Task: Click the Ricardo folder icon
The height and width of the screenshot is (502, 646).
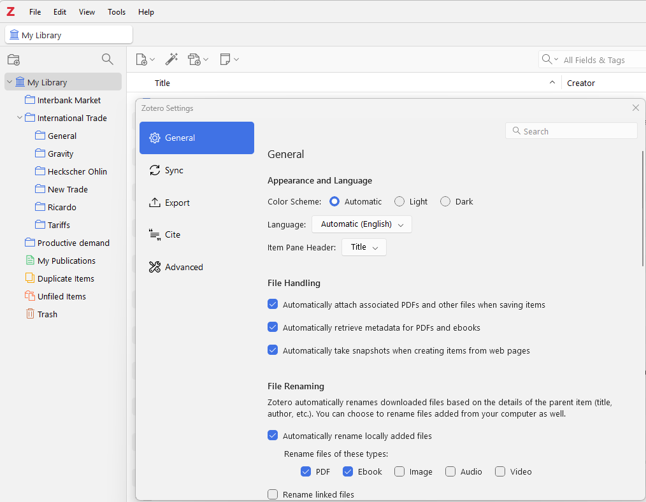Action: coord(40,207)
